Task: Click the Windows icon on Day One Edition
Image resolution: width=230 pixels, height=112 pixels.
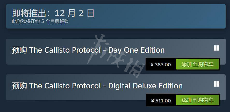Action: point(216,48)
